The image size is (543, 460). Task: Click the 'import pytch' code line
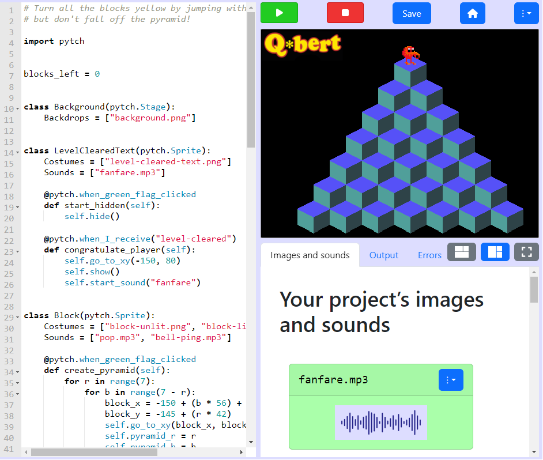pyautogui.click(x=54, y=42)
